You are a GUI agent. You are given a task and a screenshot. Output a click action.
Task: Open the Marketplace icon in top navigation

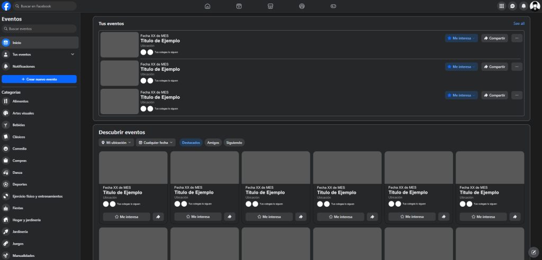(x=270, y=6)
